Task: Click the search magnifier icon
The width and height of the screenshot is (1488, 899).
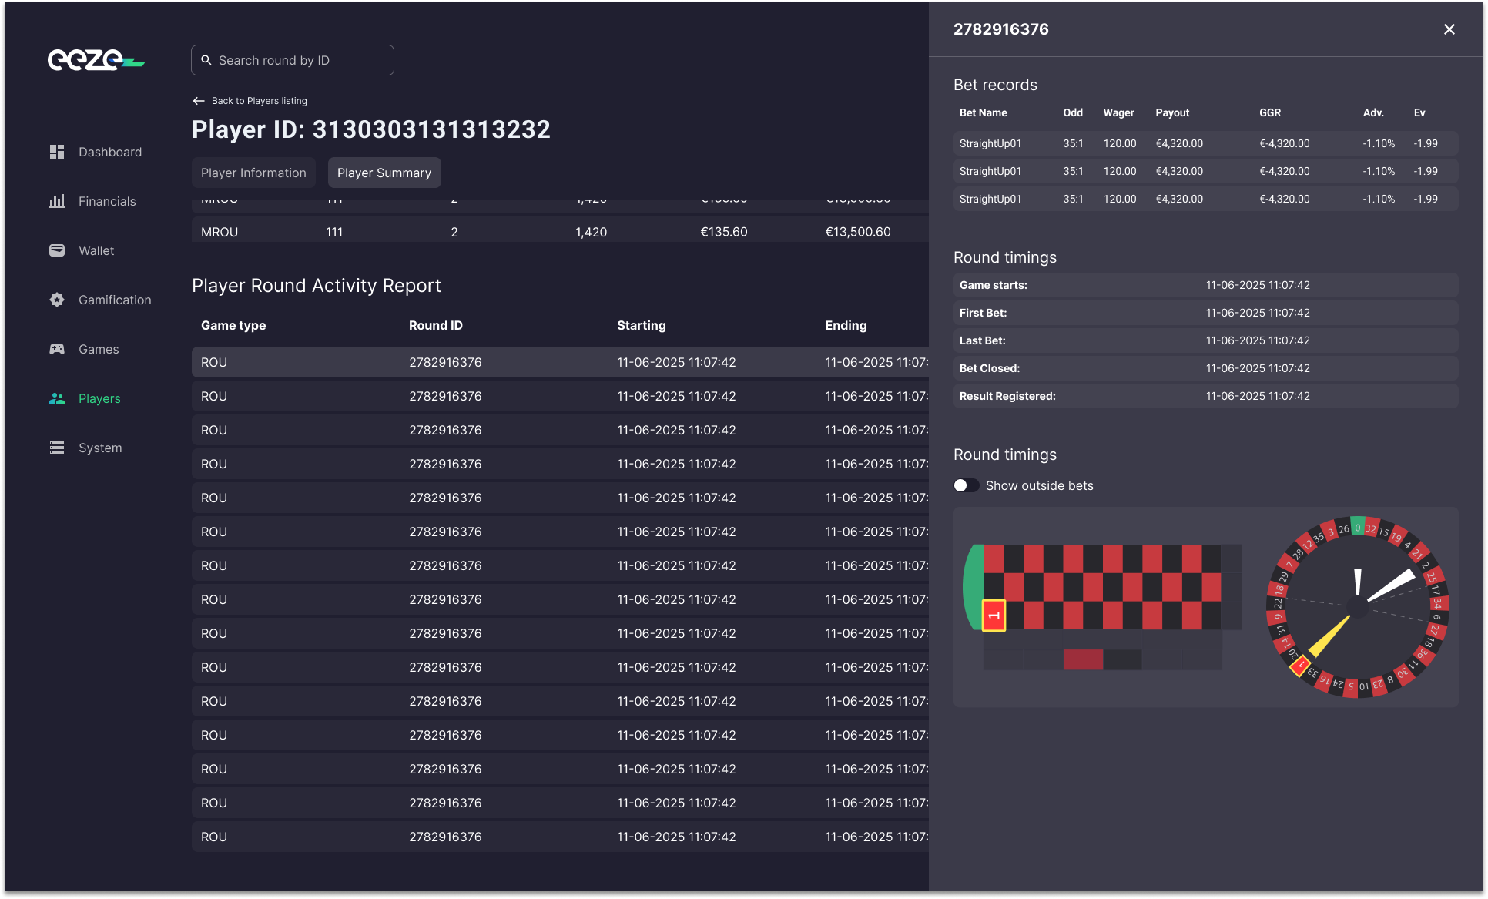Action: [x=206, y=60]
